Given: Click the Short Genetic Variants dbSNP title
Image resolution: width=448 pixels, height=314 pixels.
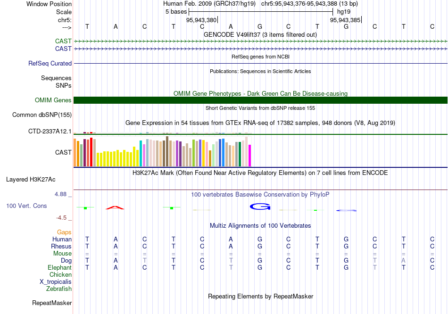Looking at the screenshot, I should point(260,108).
